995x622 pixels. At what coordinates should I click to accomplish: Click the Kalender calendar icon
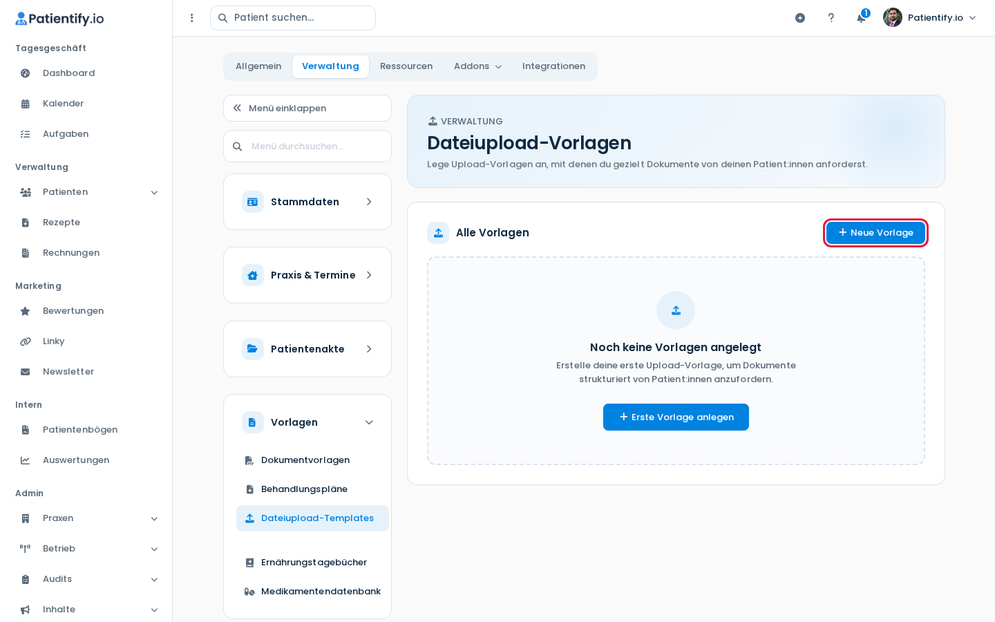tap(26, 104)
